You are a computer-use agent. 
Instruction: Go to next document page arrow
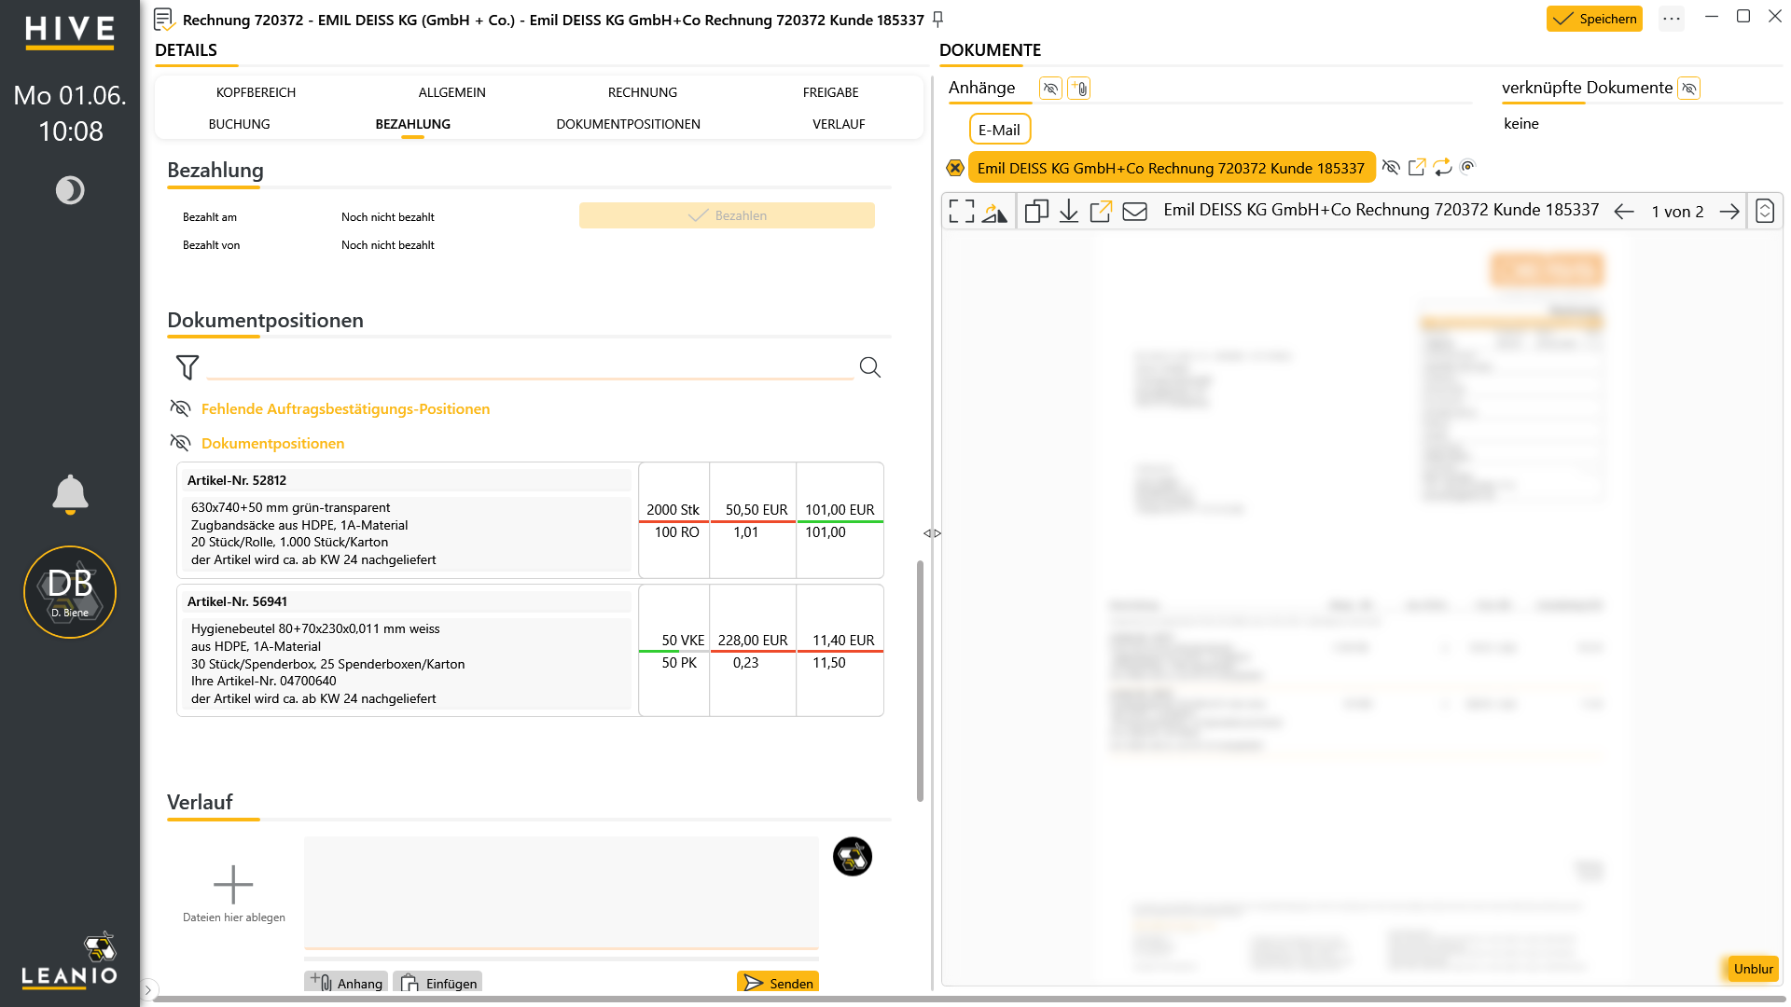(x=1729, y=212)
